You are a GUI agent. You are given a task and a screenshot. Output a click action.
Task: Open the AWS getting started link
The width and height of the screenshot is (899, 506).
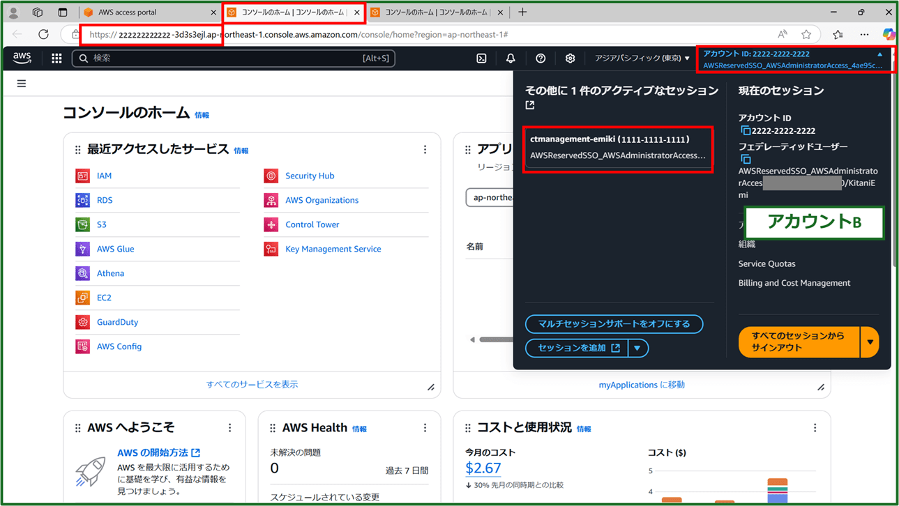click(158, 453)
